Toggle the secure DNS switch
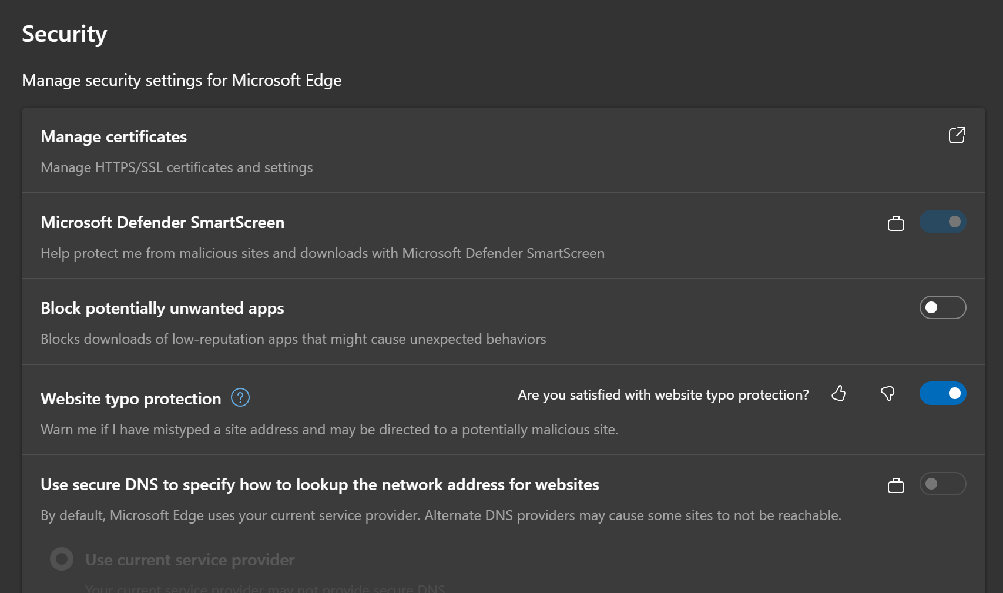Viewport: 1003px width, 593px height. (x=942, y=484)
